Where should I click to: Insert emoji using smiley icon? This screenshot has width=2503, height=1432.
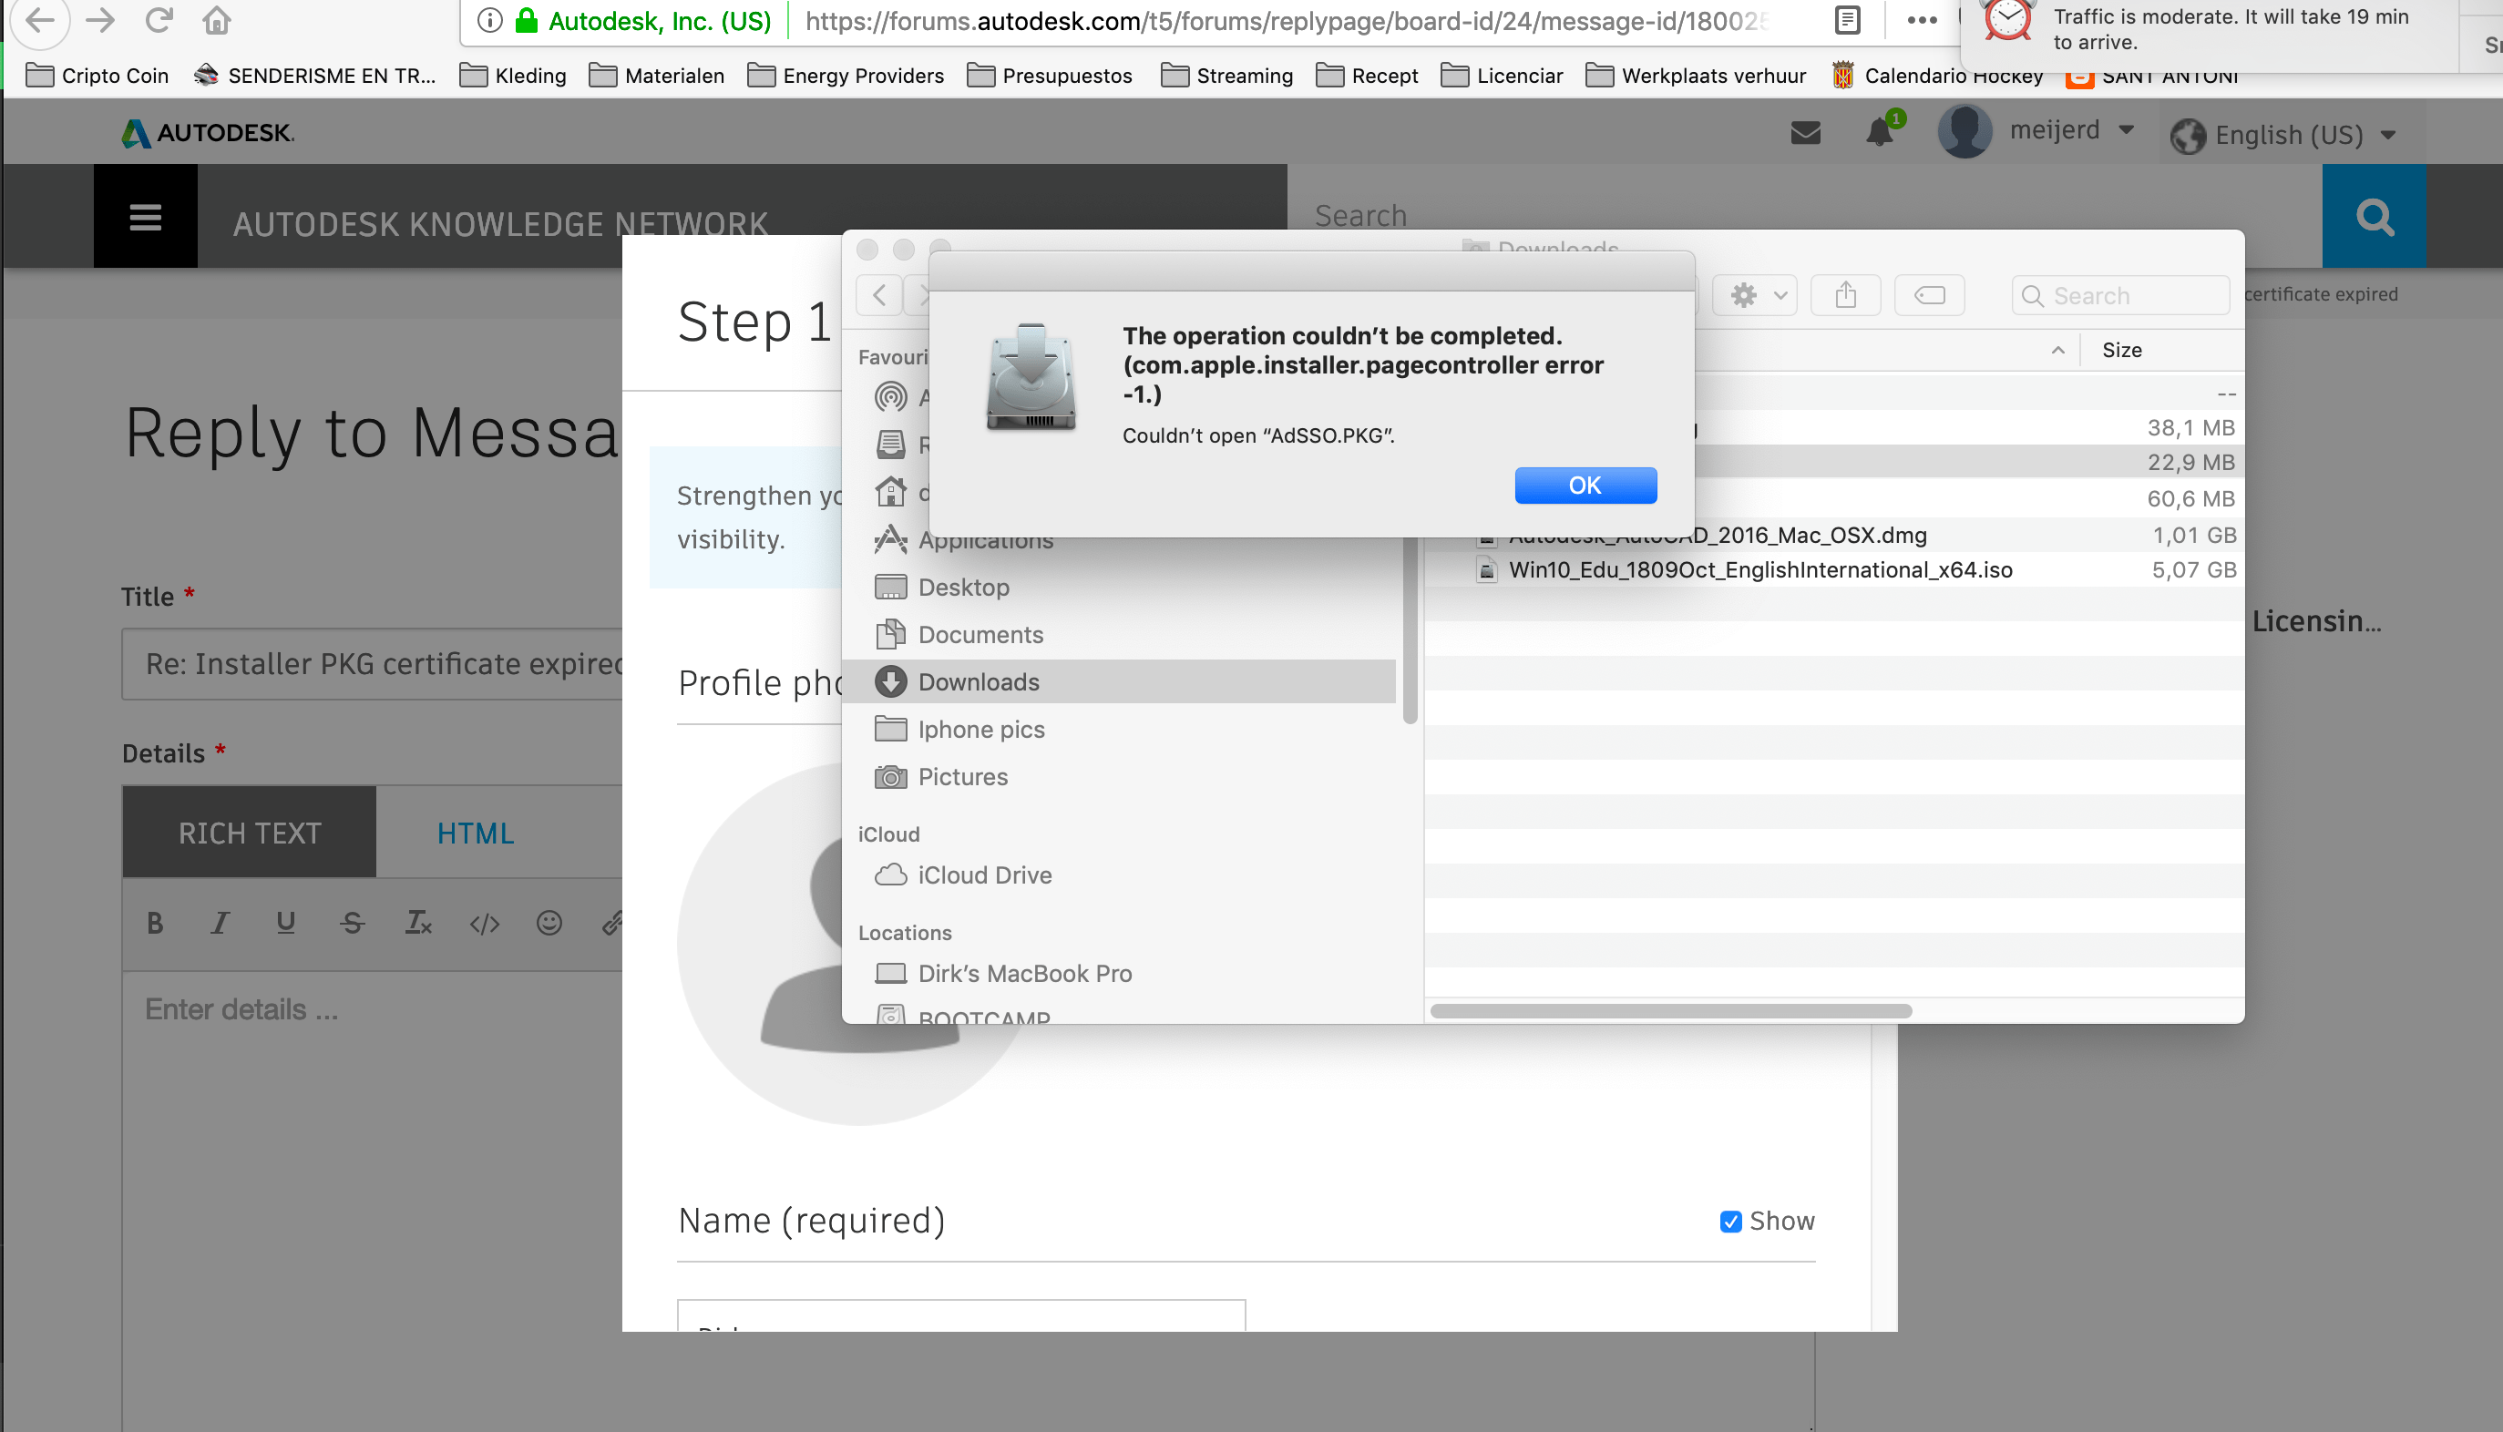[549, 923]
